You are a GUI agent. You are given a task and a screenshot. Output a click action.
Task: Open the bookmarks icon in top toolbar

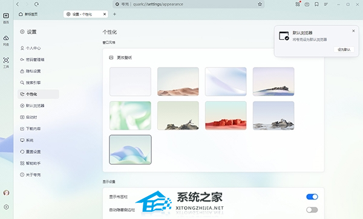(316, 4)
